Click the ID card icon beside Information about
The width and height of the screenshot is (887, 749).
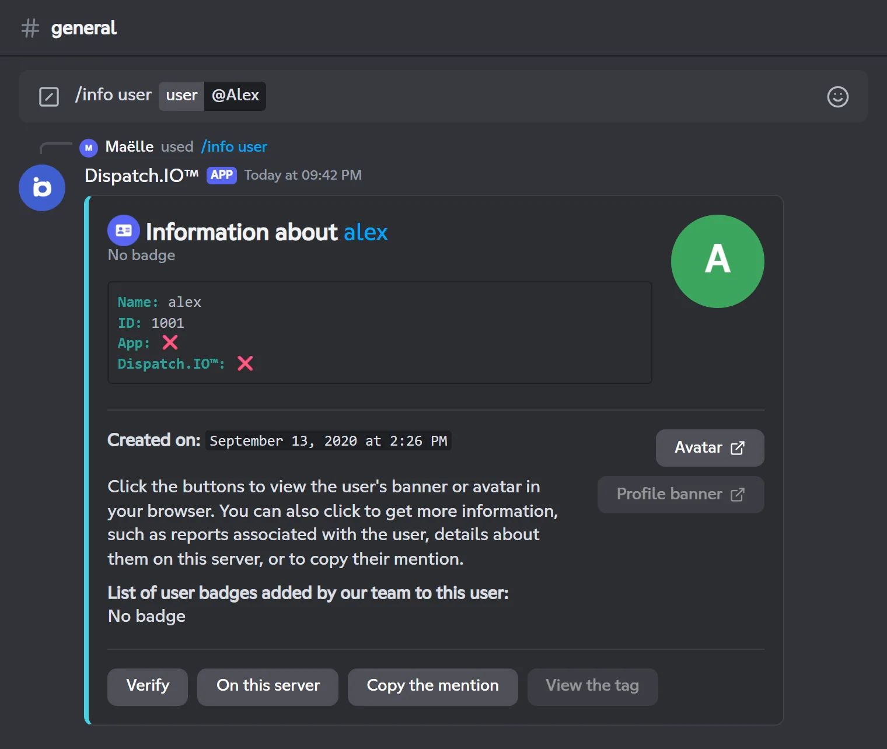click(x=124, y=230)
